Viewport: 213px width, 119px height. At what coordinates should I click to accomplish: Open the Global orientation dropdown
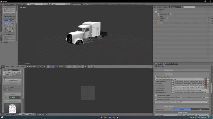click(x=62, y=66)
